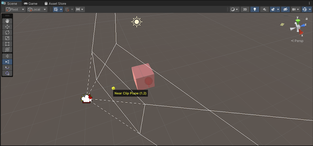Open the Asset Store tab
This screenshot has width=313, height=146.
pyautogui.click(x=55, y=3)
